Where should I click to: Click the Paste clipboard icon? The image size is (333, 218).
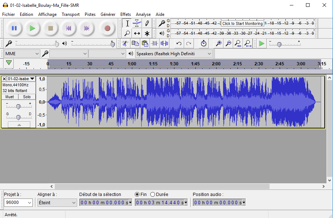145,44
